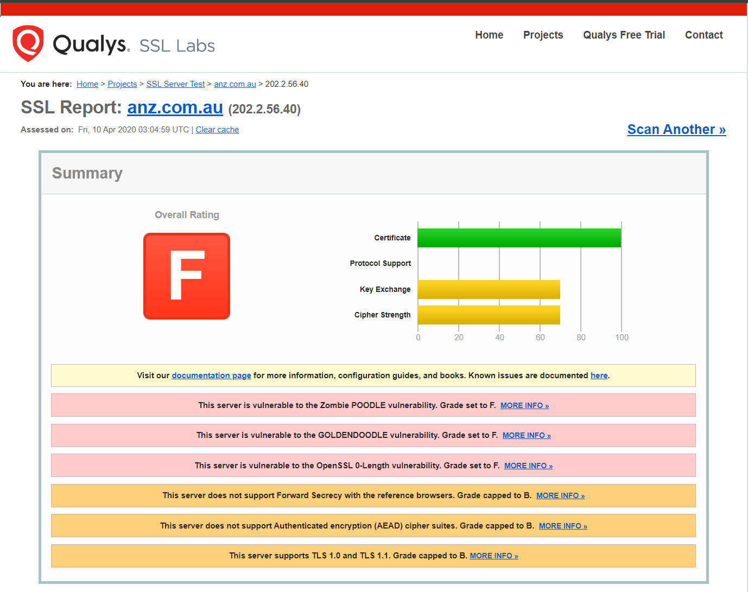Open MORE INFO for OpenSSL 0-Length vulnerability
748x592 pixels.
(528, 466)
